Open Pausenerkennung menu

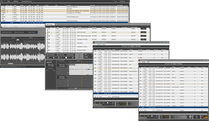point(27,1)
